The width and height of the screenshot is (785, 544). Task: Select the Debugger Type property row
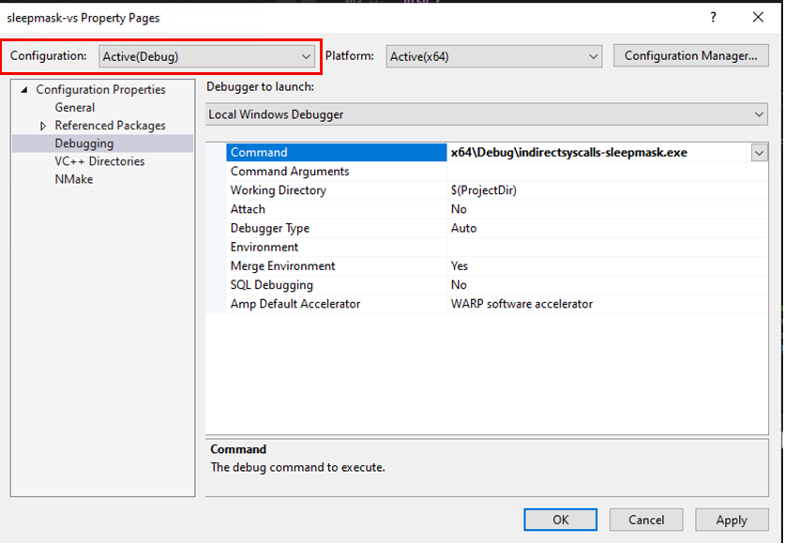coord(270,228)
